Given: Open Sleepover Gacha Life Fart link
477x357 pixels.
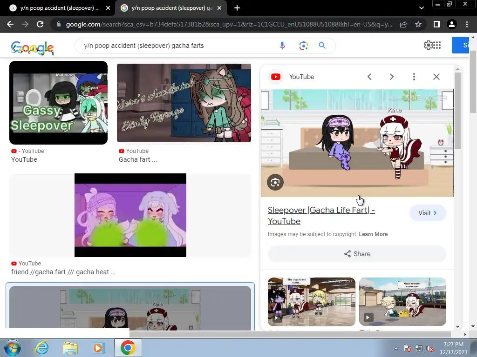Looking at the screenshot, I should pyautogui.click(x=321, y=216).
